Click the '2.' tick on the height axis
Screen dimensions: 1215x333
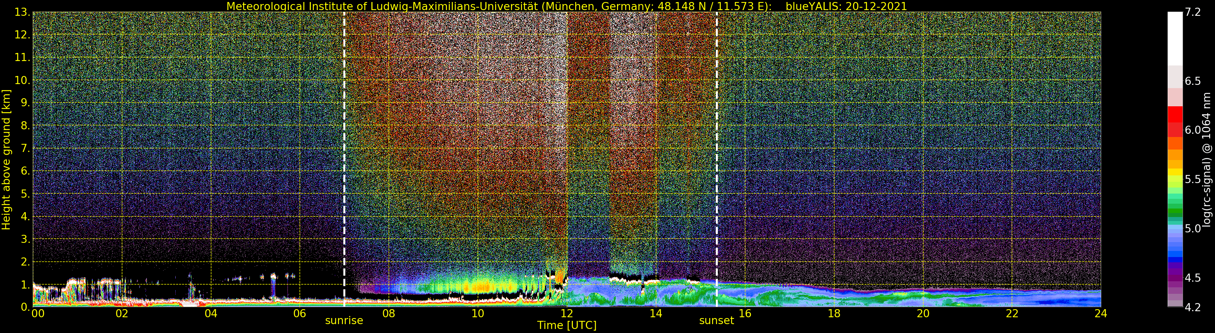pos(26,261)
